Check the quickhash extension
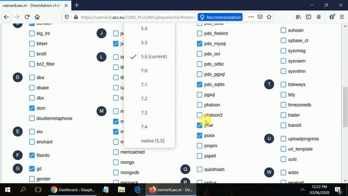 (x=200, y=169)
